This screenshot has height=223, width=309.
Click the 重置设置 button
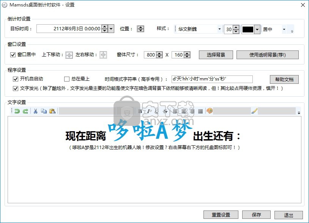(221, 215)
